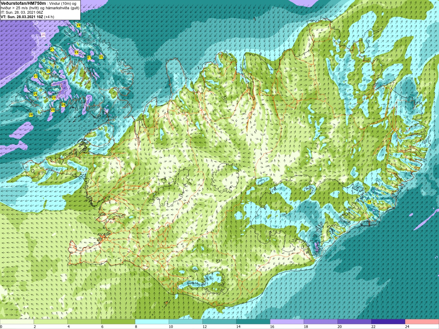Click scale tick label 14
This screenshot has height=329, width=439.
(238, 327)
